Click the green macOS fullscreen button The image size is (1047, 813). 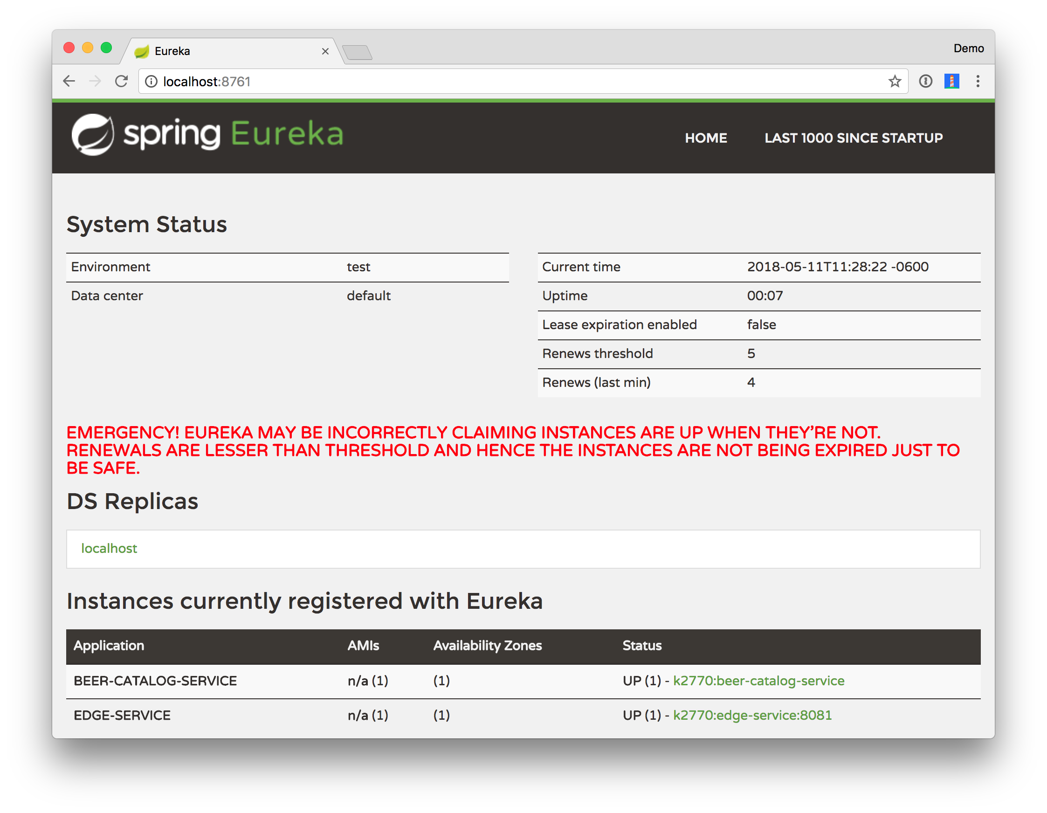pyautogui.click(x=106, y=48)
